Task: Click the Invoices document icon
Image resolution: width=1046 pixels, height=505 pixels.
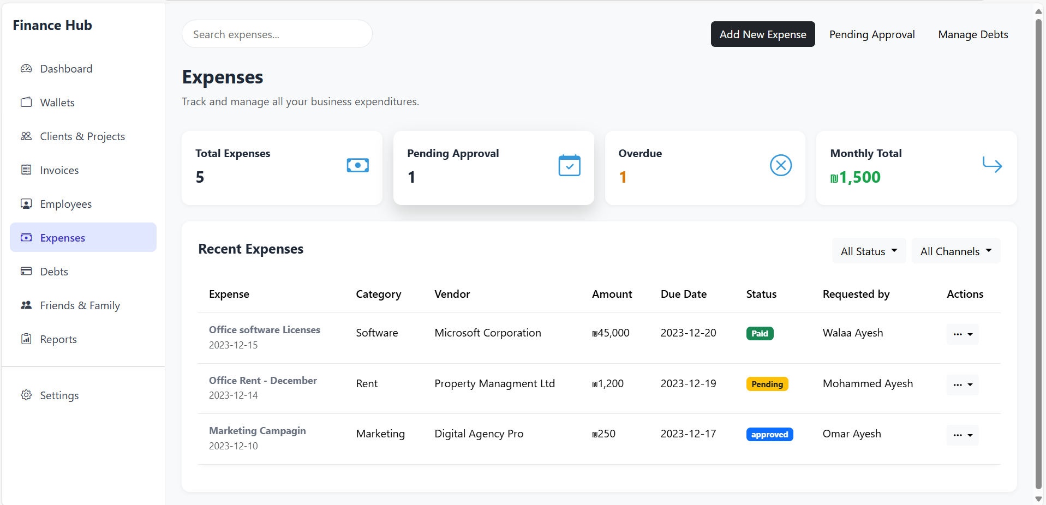Action: click(26, 170)
